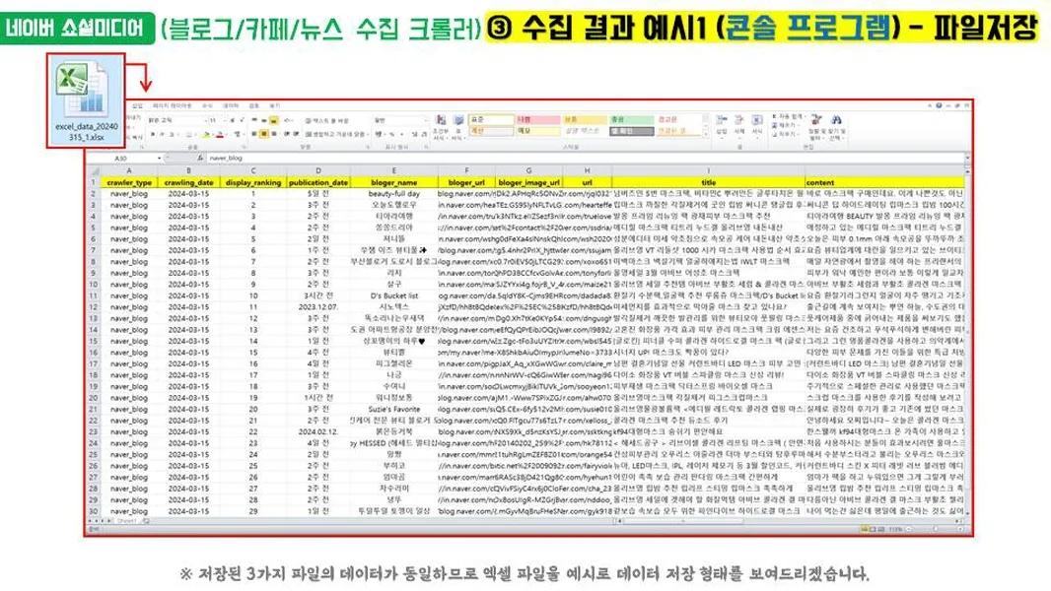Click the Name Box showing A30
Image resolution: width=1051 pixels, height=591 pixels.
(x=120, y=158)
